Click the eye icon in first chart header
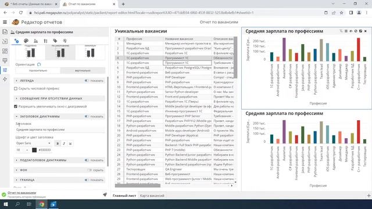The height and width of the screenshot is (209, 372). [x=350, y=31]
